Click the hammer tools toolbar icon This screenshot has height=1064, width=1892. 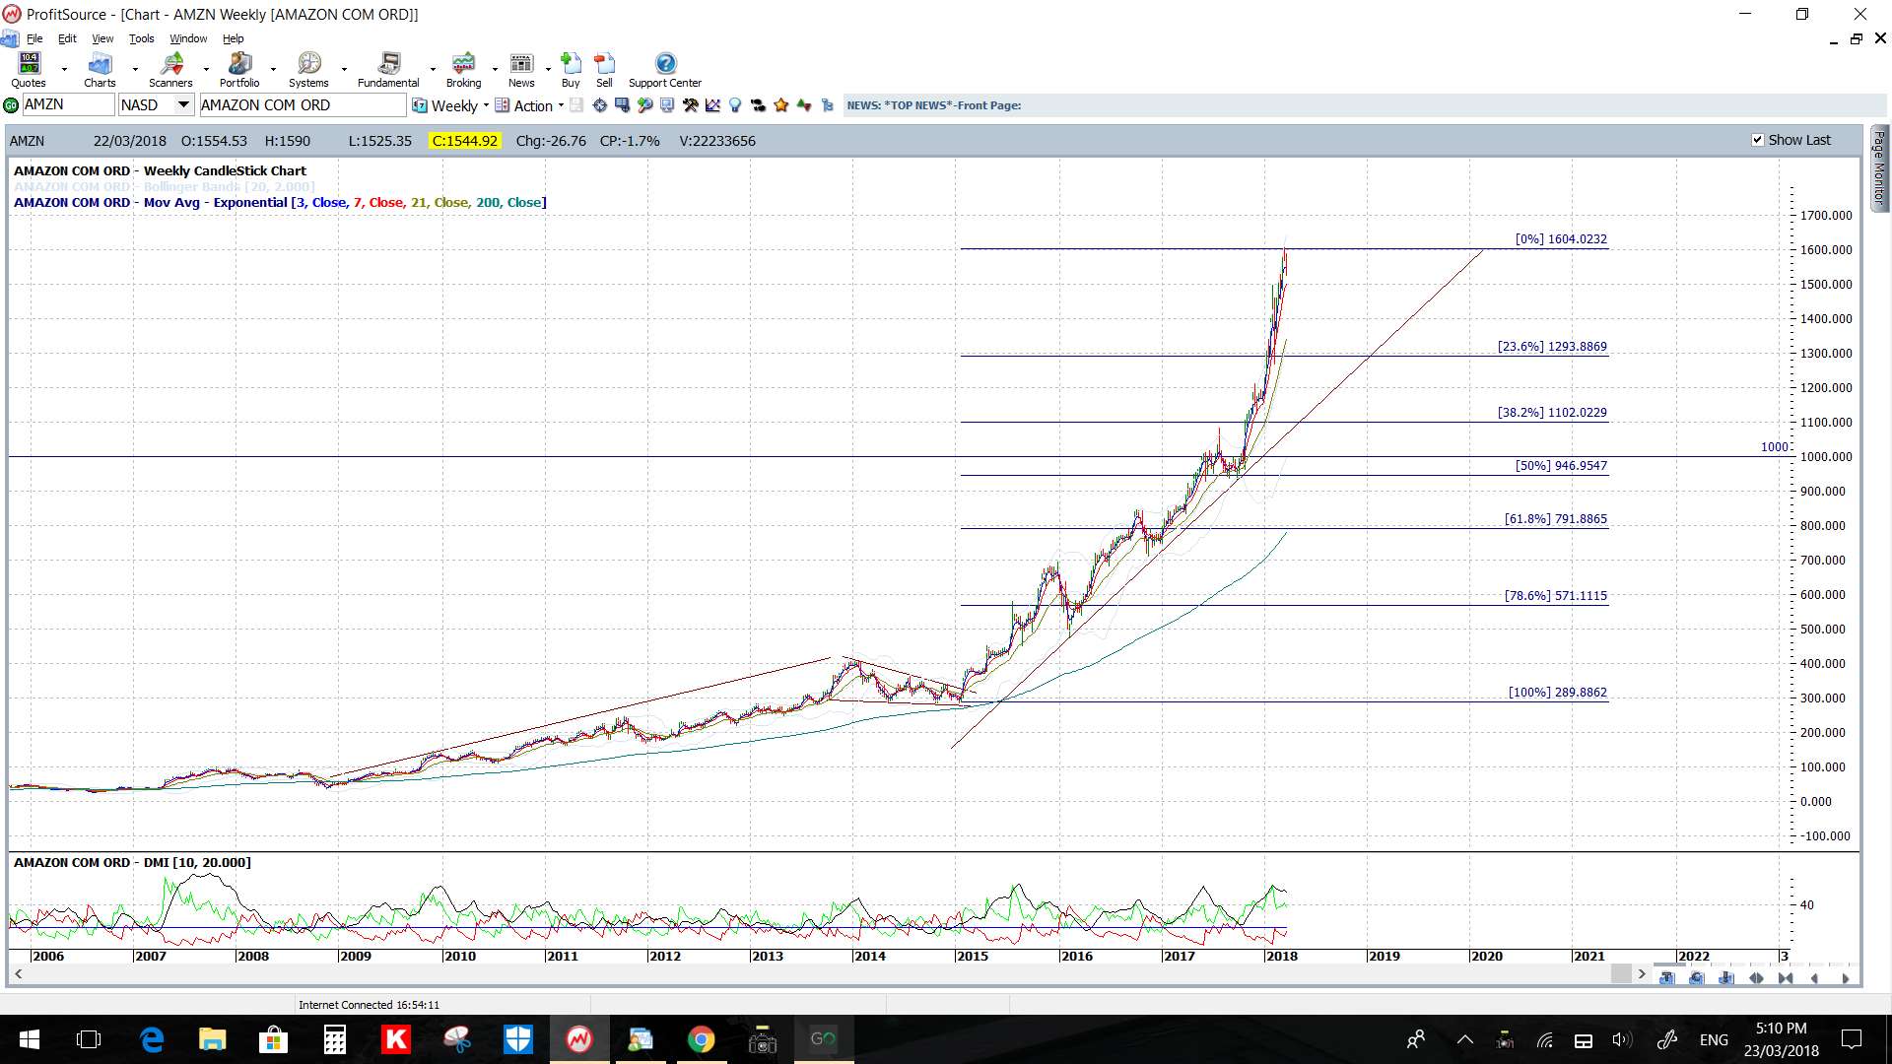690,105
